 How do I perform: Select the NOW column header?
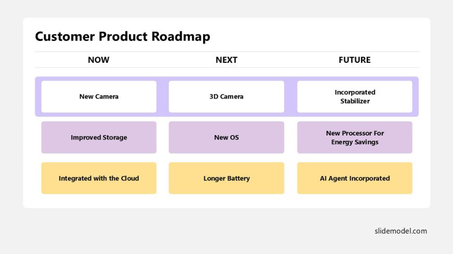tap(98, 60)
